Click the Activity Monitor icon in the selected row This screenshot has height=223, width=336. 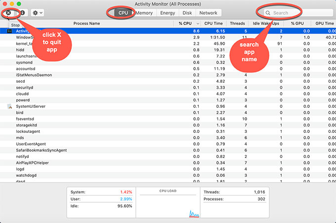point(9,31)
